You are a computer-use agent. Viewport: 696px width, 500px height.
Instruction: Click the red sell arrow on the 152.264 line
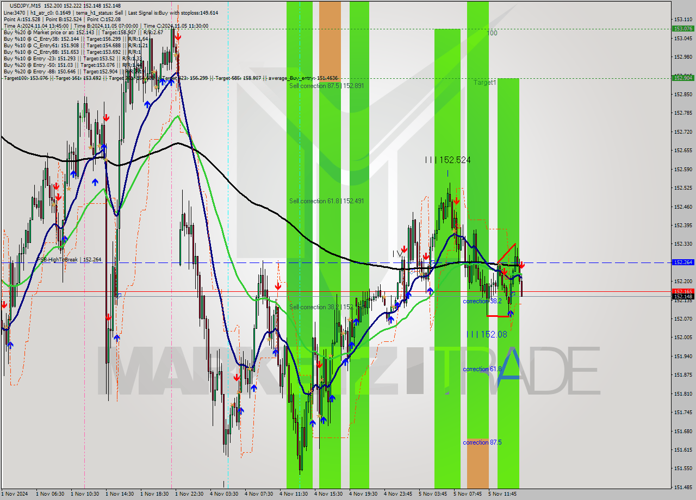pos(521,265)
